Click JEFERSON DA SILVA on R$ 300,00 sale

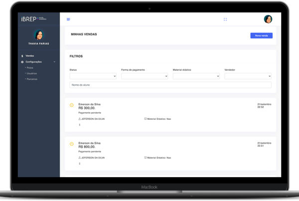point(93,119)
